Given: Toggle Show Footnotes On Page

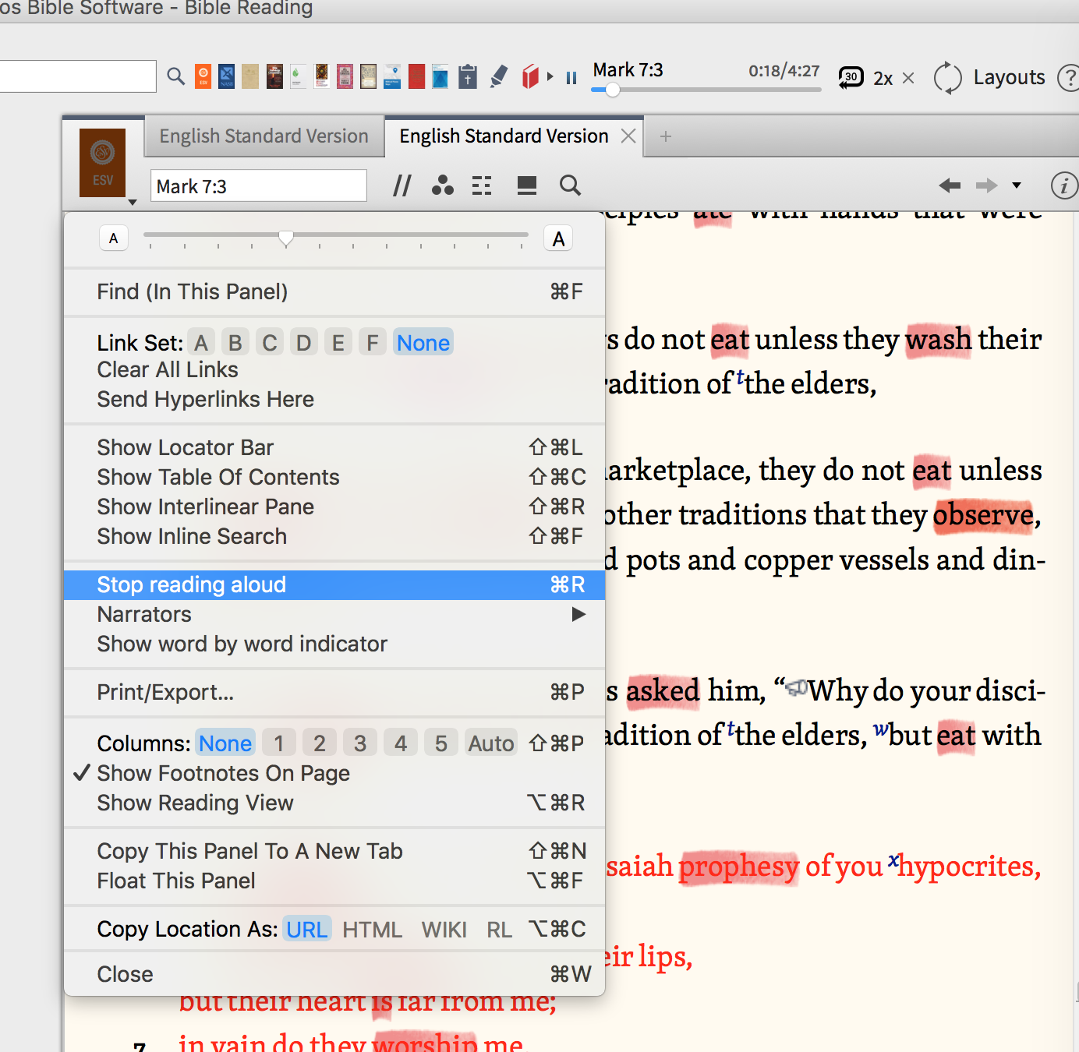Looking at the screenshot, I should click(x=334, y=773).
